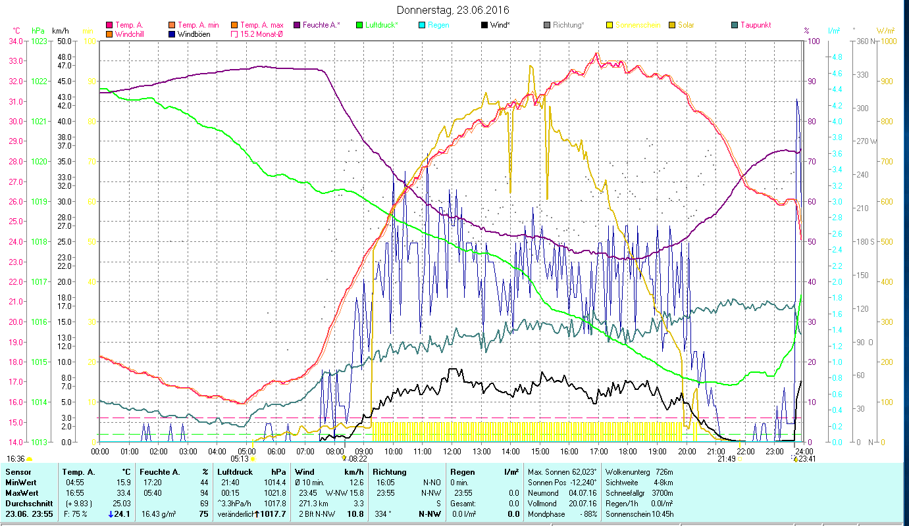Click the up arrow before 1017.7
Screen dimensions: 909x526
(x=257, y=514)
